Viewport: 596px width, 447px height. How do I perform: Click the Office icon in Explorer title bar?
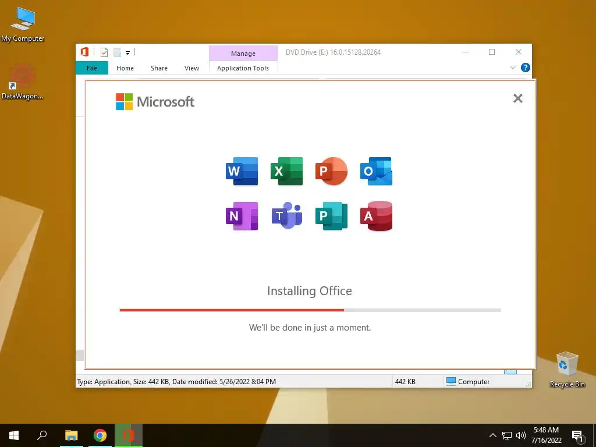[84, 52]
